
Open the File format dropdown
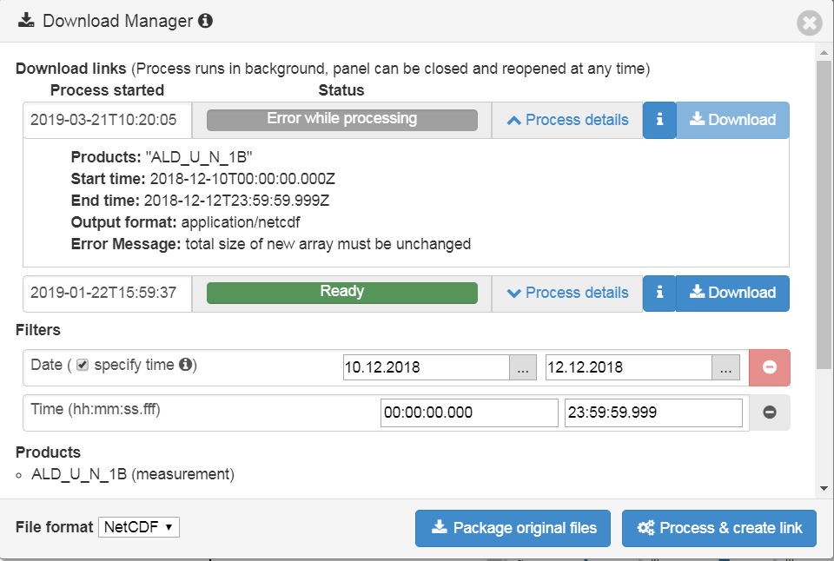point(139,526)
